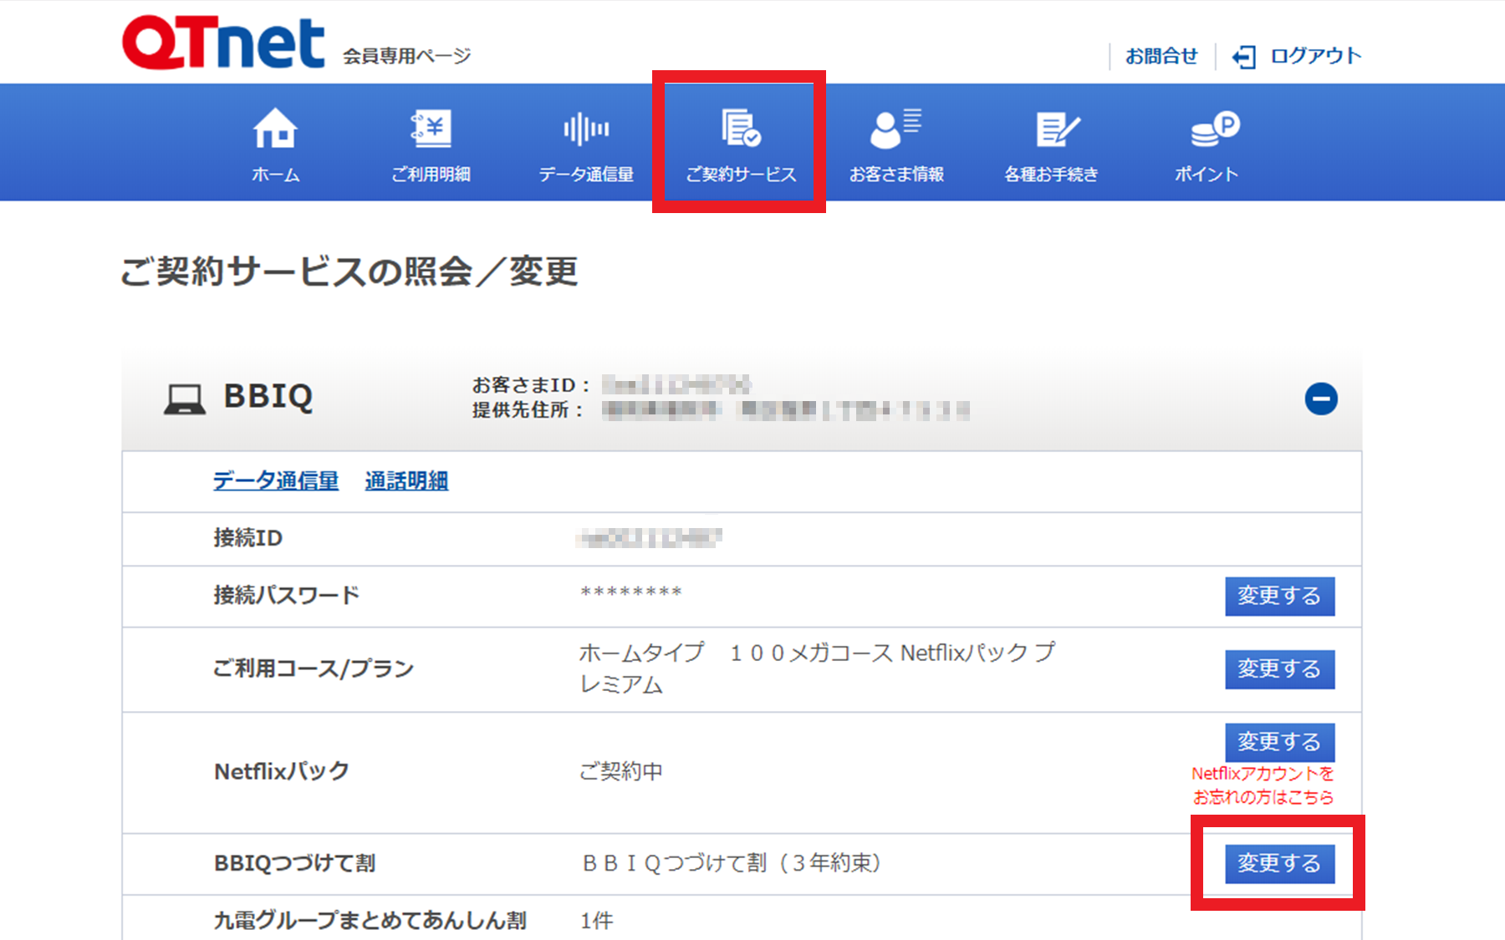
Task: Open the Netflixアカウントをお忘れの方はこちら link
Action: 1263,785
